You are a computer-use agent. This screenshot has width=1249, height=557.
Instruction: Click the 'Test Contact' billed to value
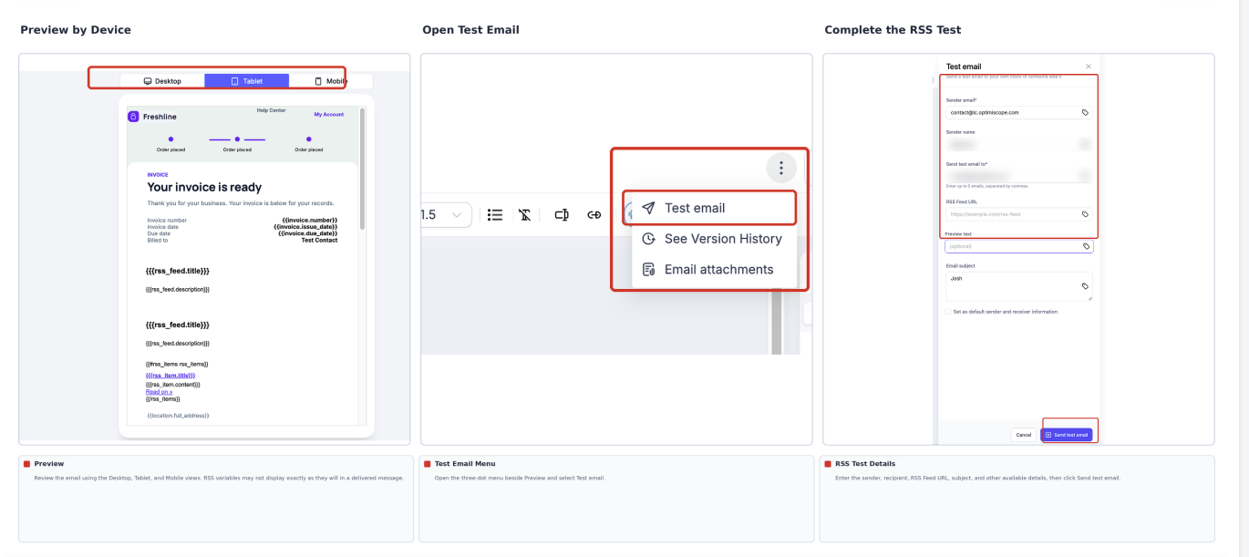pyautogui.click(x=319, y=241)
